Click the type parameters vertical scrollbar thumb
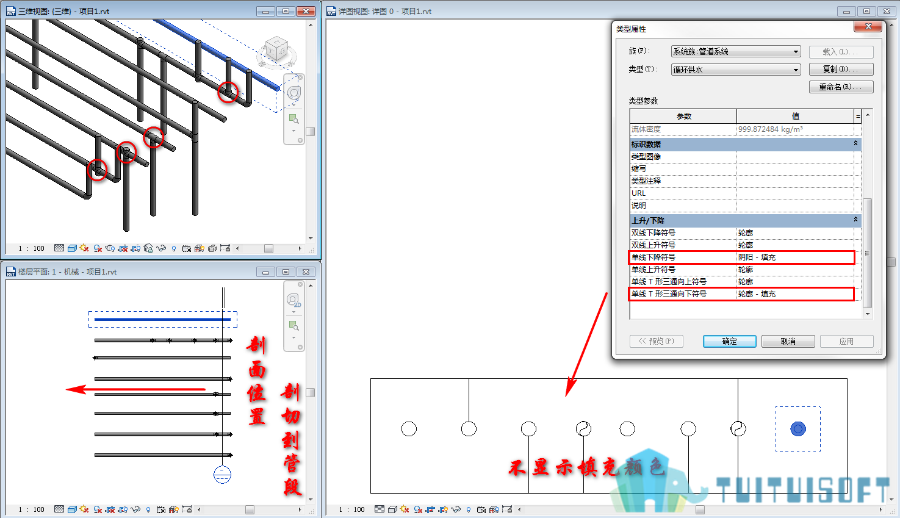The image size is (900, 518). (x=867, y=253)
